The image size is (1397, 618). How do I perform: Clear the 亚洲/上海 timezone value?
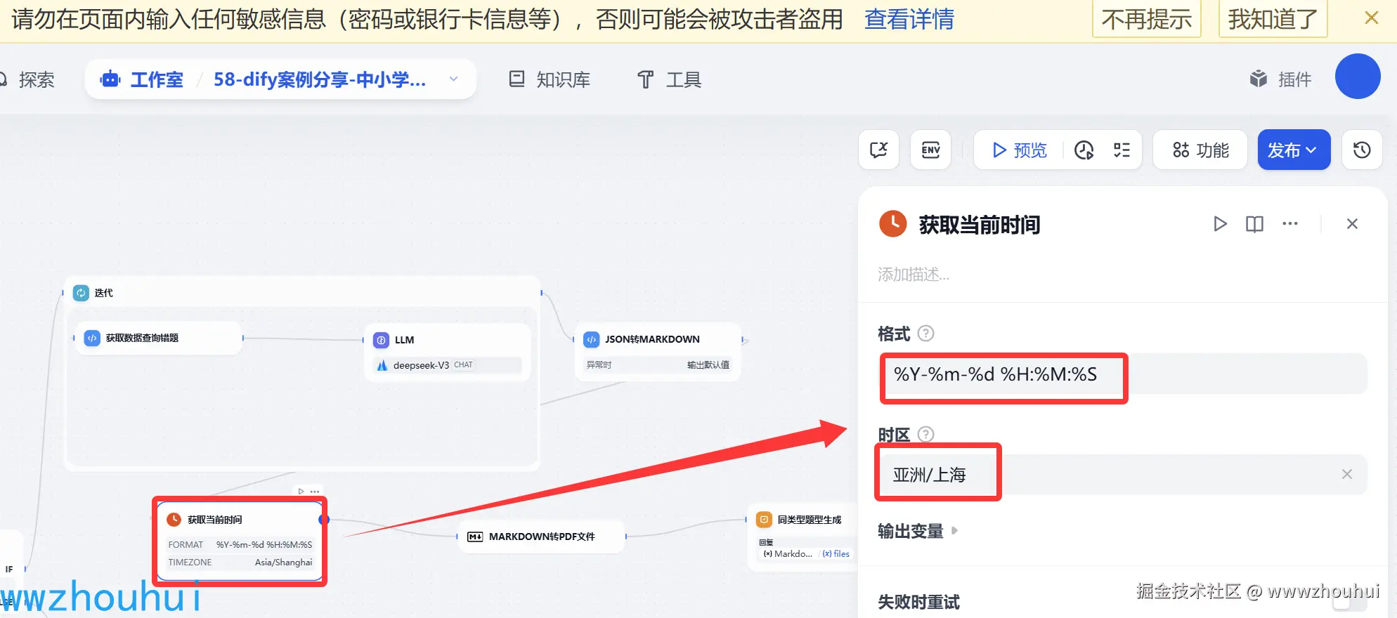point(1347,474)
